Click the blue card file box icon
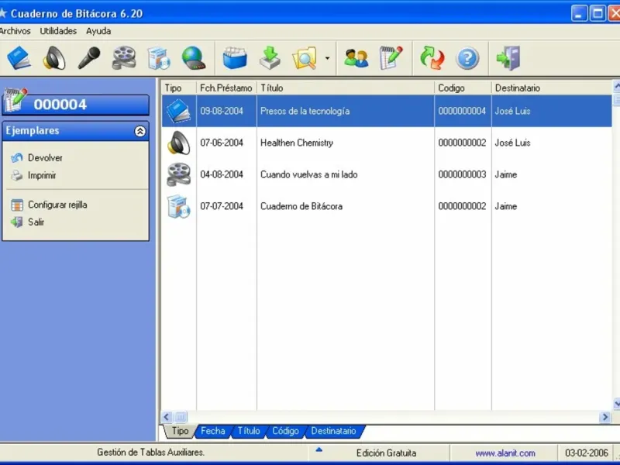The width and height of the screenshot is (620, 465). tap(235, 58)
